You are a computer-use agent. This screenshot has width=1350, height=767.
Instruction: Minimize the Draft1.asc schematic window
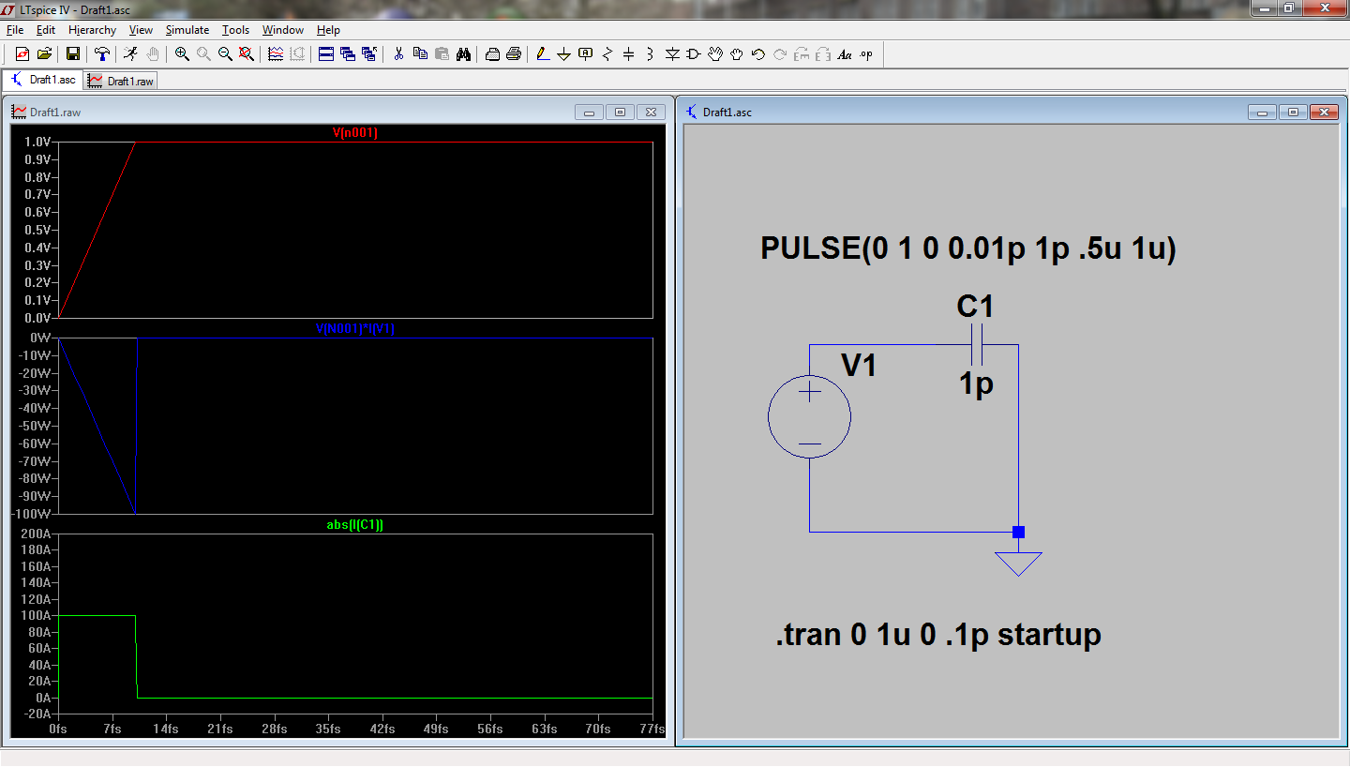(1263, 113)
